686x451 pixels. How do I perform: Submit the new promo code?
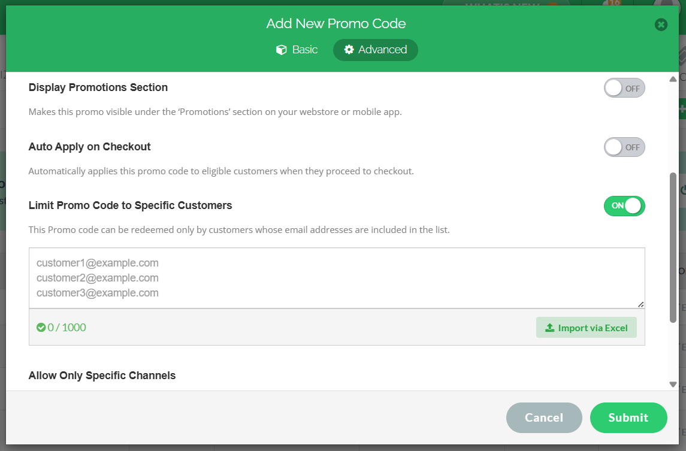pos(628,417)
